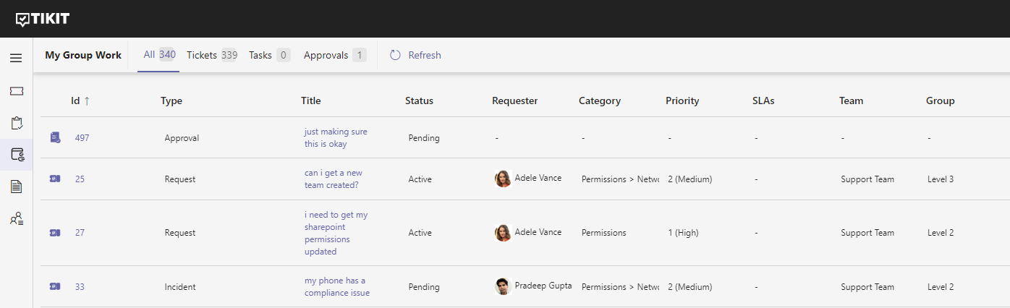
Task: Open the document Knowledge sidebar icon
Action: coord(16,187)
